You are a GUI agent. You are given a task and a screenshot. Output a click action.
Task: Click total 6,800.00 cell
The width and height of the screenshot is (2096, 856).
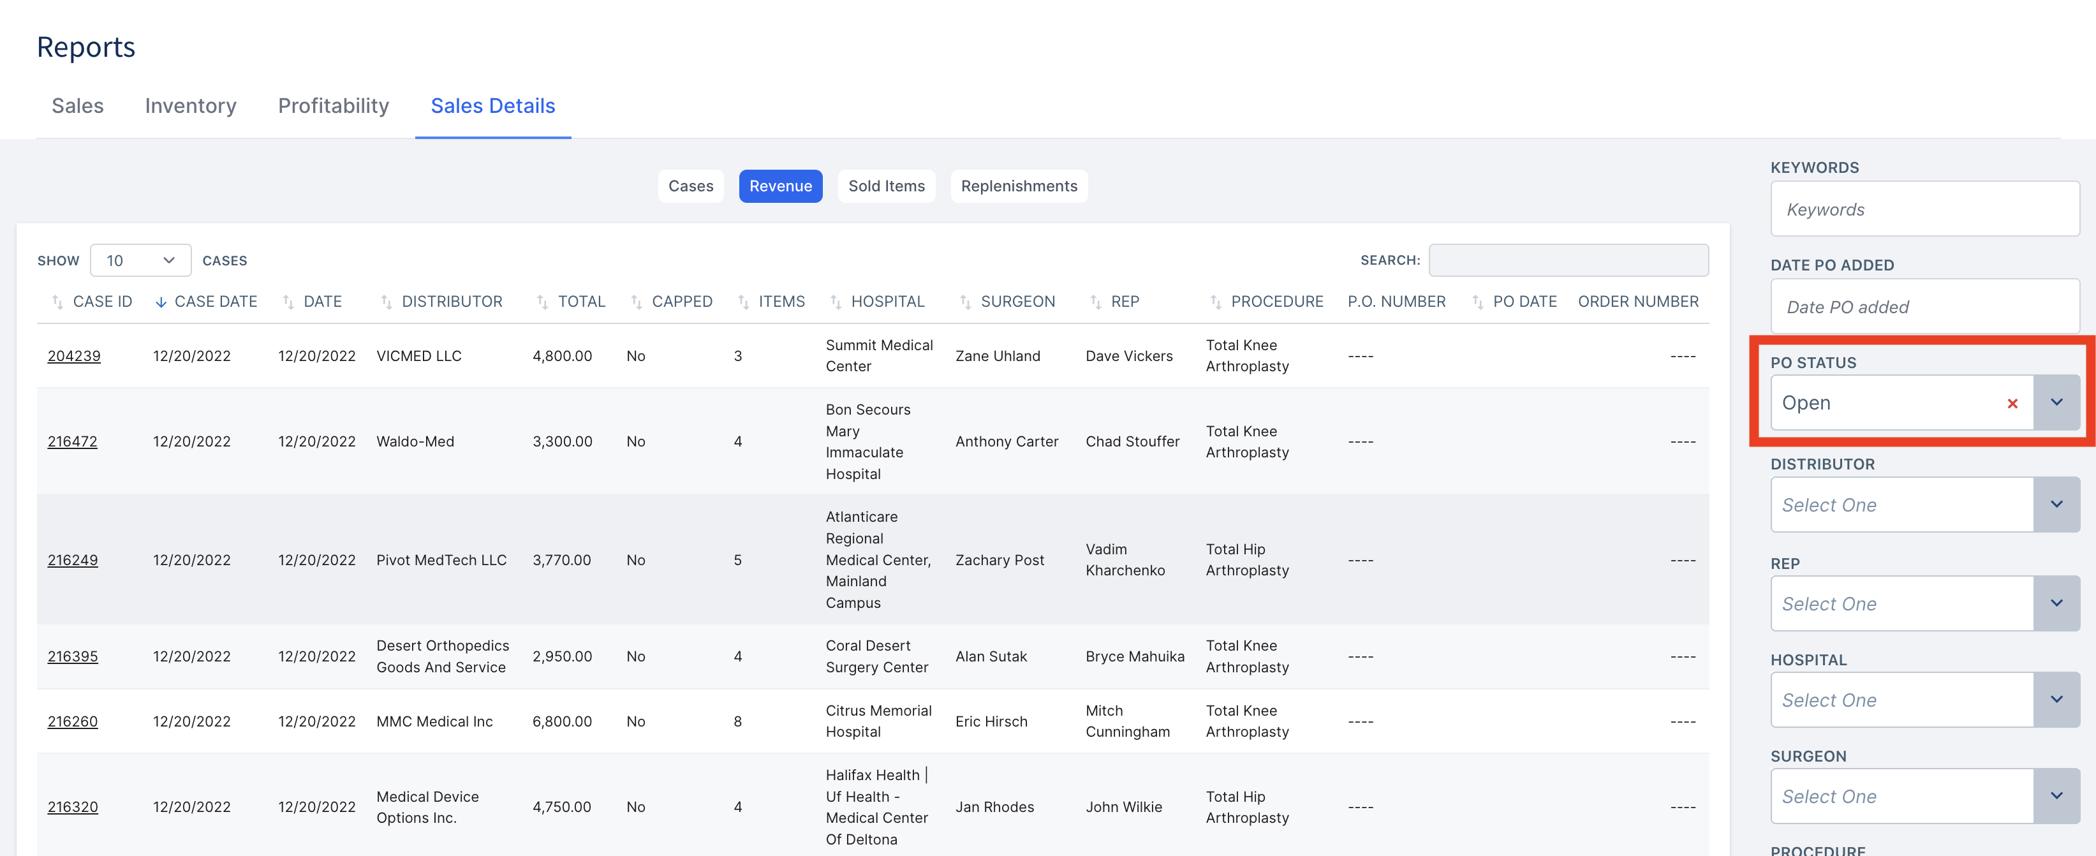coord(561,721)
